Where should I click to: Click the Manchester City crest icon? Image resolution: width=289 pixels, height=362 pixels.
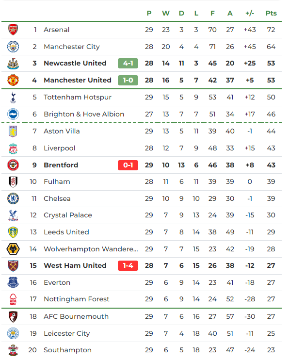coord(13,47)
